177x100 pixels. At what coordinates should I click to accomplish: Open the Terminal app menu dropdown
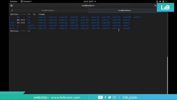[26, 1]
